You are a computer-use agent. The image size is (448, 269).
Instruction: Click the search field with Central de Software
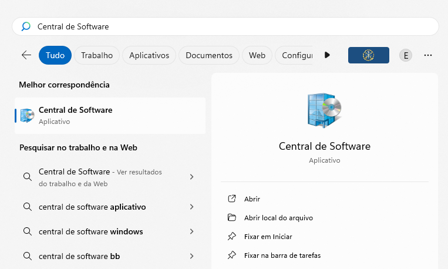click(x=225, y=26)
